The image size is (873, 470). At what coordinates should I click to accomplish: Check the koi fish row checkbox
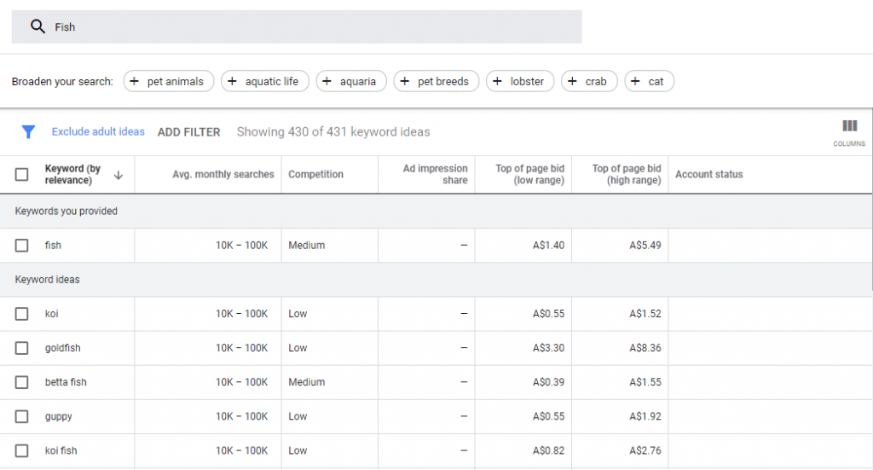coord(22,450)
